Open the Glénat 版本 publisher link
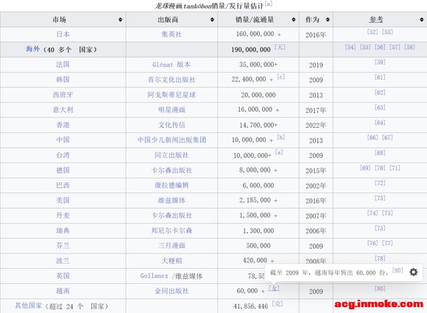 [x=172, y=65]
